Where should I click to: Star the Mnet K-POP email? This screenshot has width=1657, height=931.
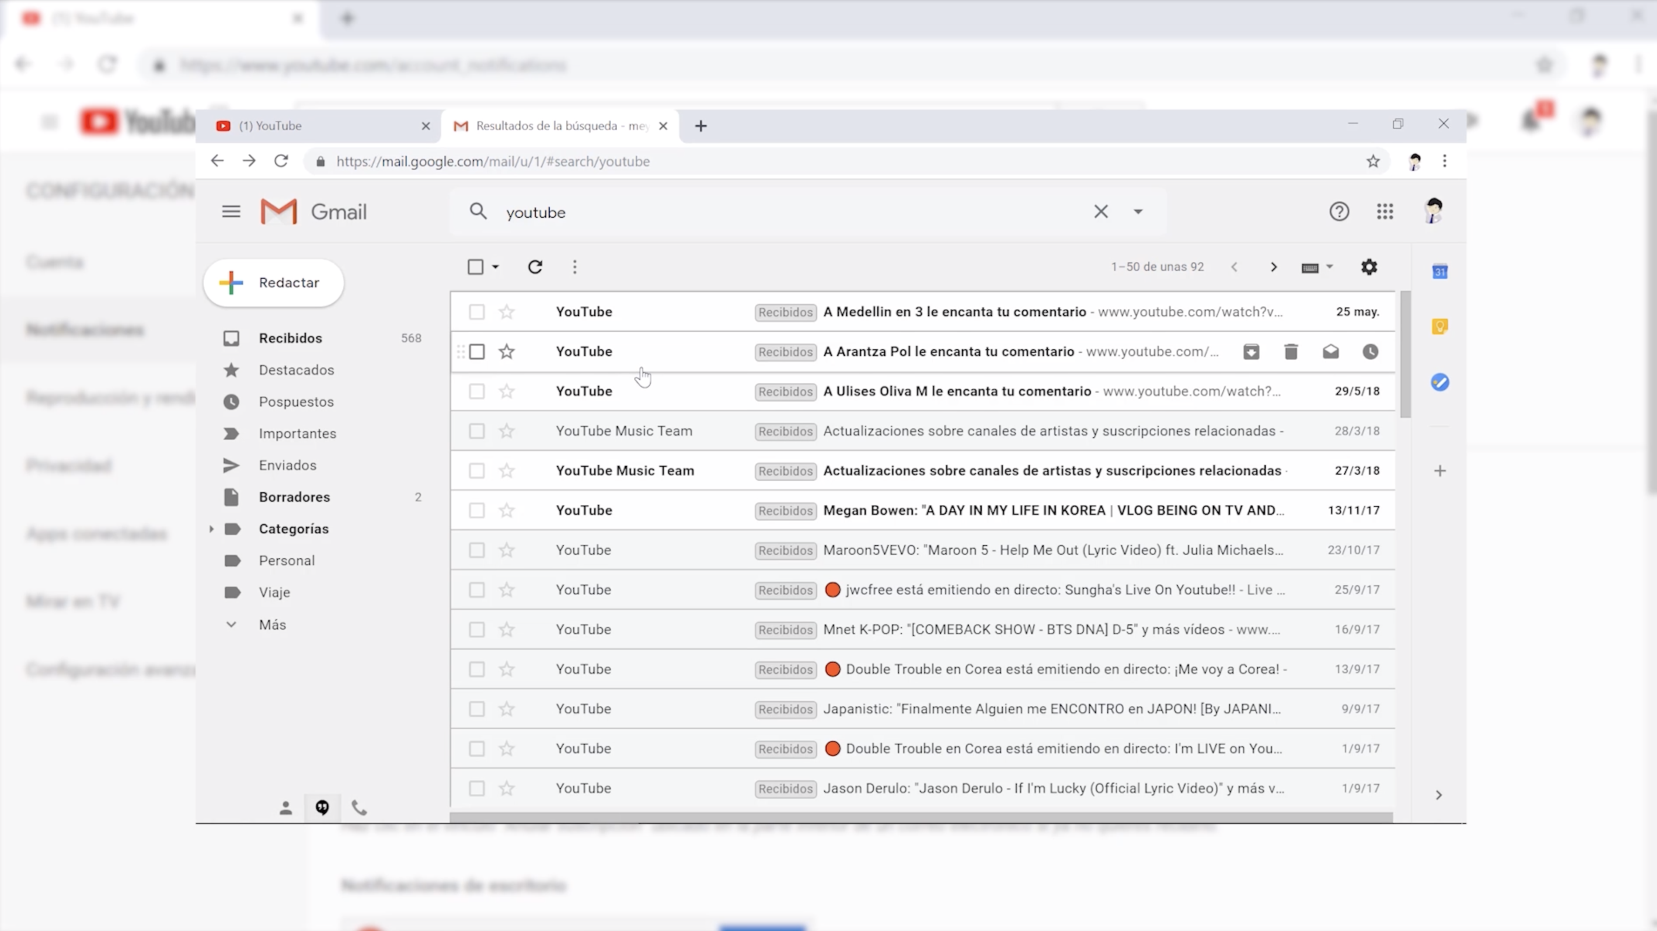[507, 630]
